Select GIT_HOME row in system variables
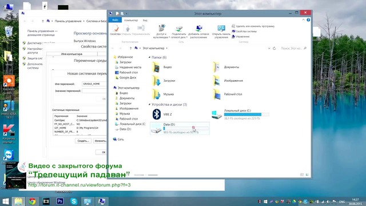The width and height of the screenshot is (366, 206). (80, 128)
